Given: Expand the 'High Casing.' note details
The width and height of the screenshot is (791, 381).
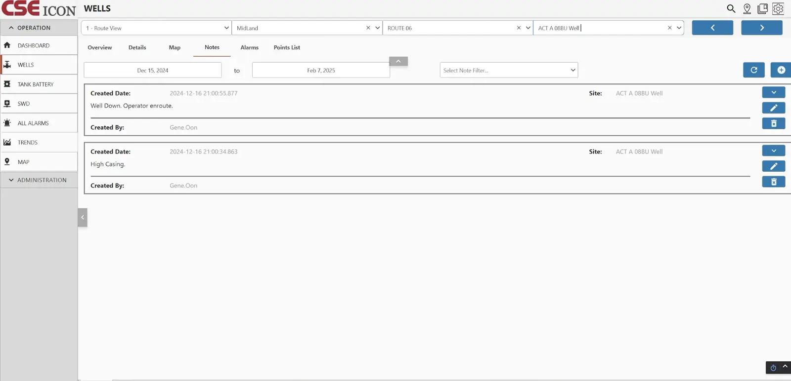Looking at the screenshot, I should [773, 151].
